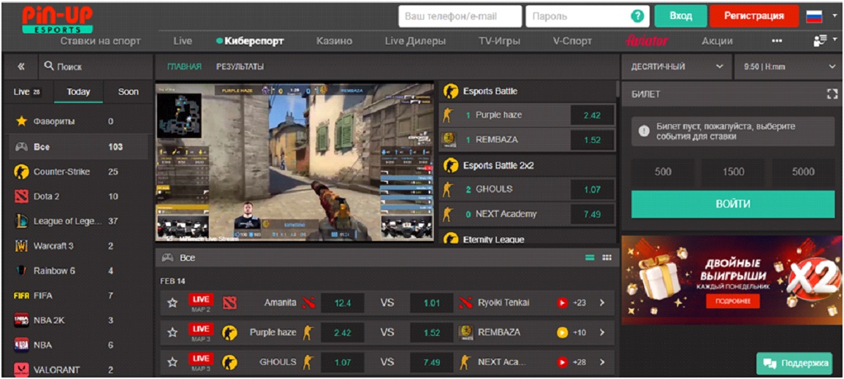Favorite the GHOULS vs NEXT Academy match

(x=172, y=362)
